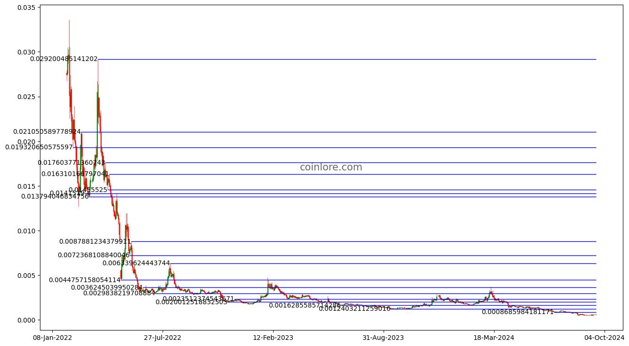629x346 pixels.
Task: Select the 0.0036245039950284 level label
Action: [107, 288]
